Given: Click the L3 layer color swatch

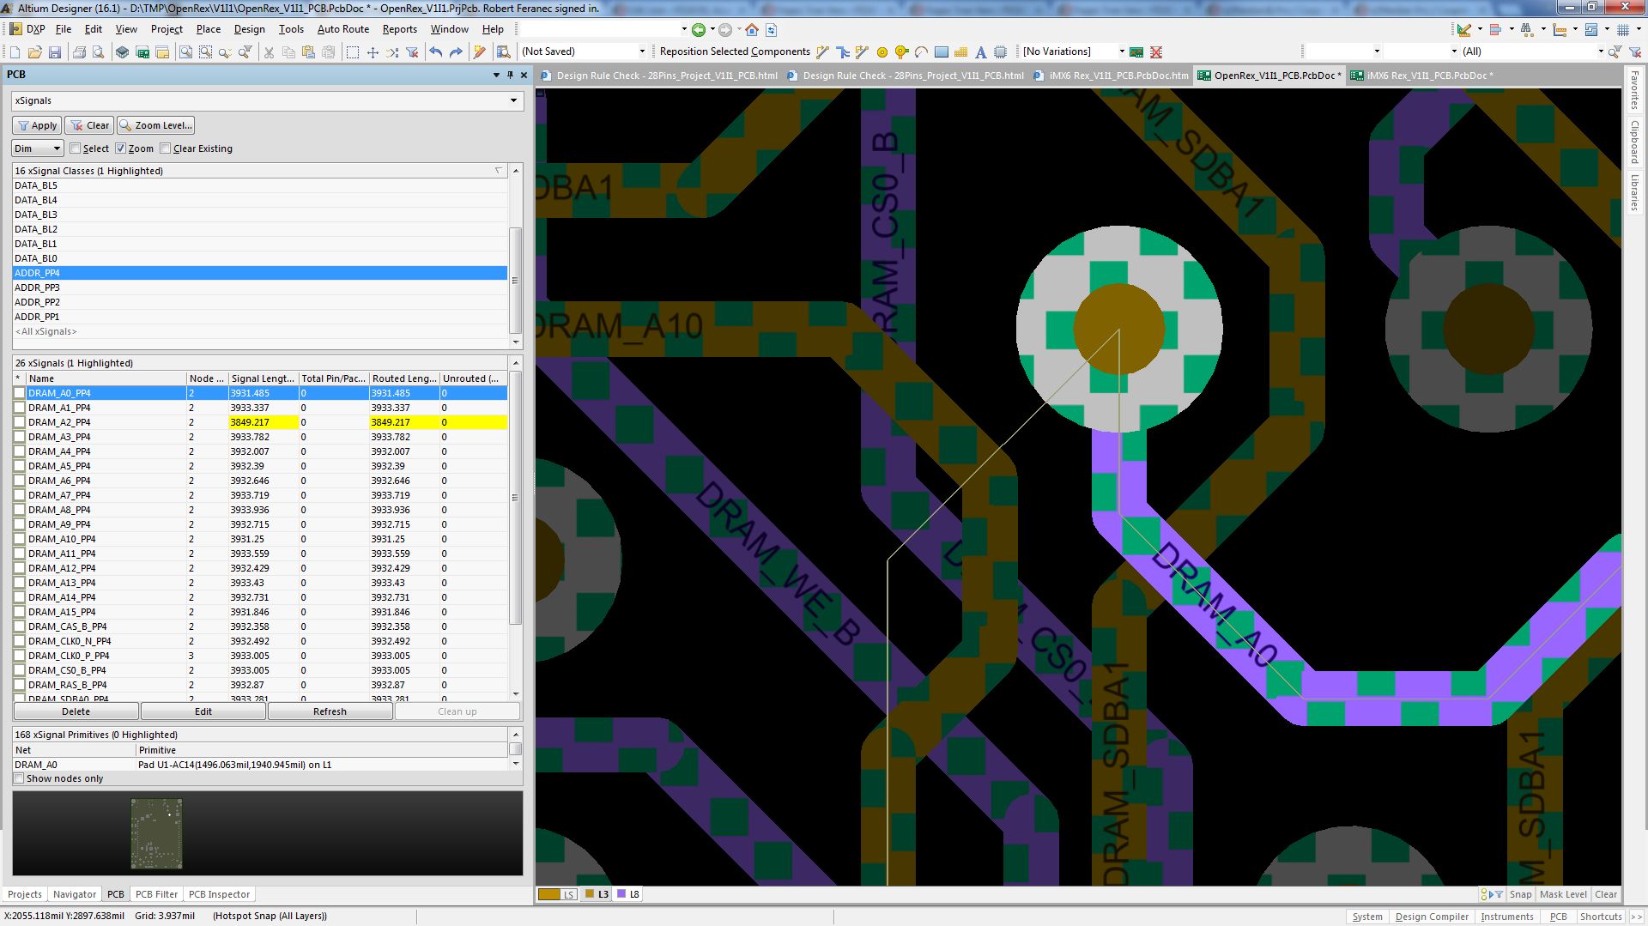Looking at the screenshot, I should tap(590, 894).
